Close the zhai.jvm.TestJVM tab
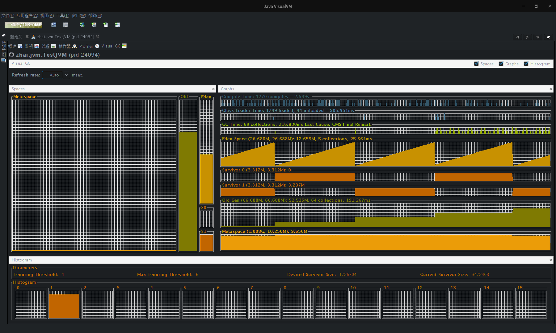This screenshot has width=556, height=333. coord(98,36)
